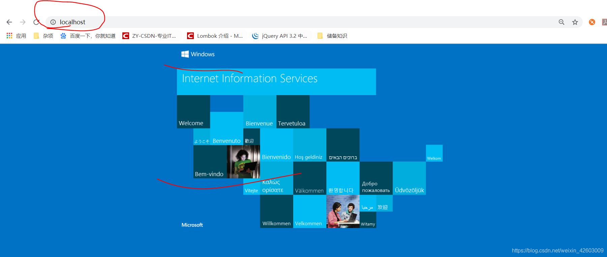Click the Bem-vindo tile
The height and width of the screenshot is (257, 607).
[210, 162]
